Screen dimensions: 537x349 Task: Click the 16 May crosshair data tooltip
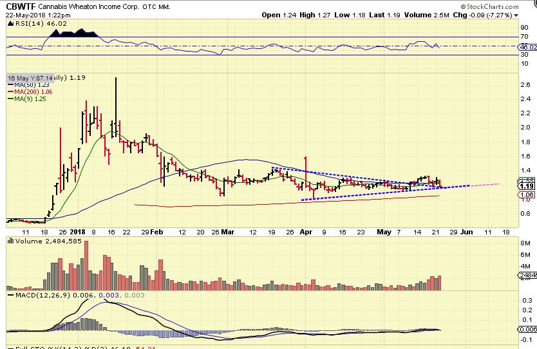click(x=30, y=78)
